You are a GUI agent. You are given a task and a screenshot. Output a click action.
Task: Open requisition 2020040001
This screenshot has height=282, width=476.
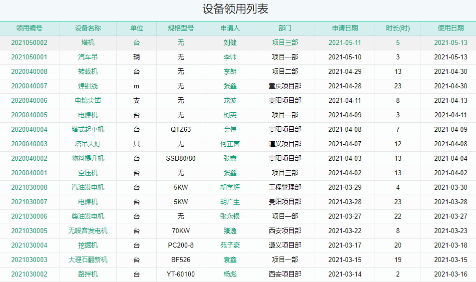pyautogui.click(x=29, y=173)
